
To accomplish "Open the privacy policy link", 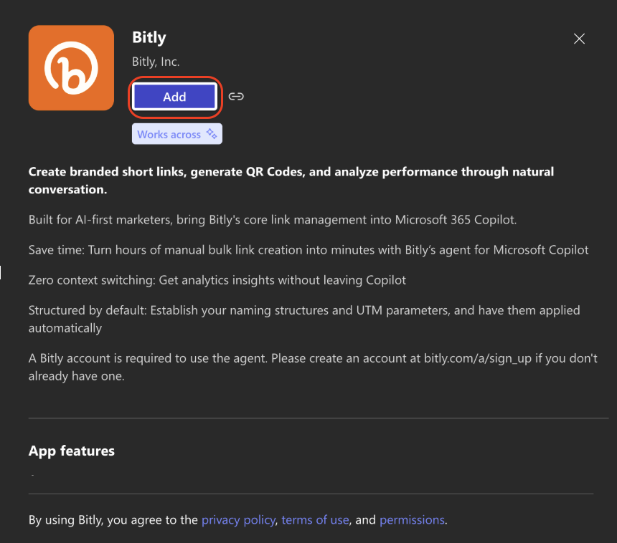I will click(x=238, y=520).
